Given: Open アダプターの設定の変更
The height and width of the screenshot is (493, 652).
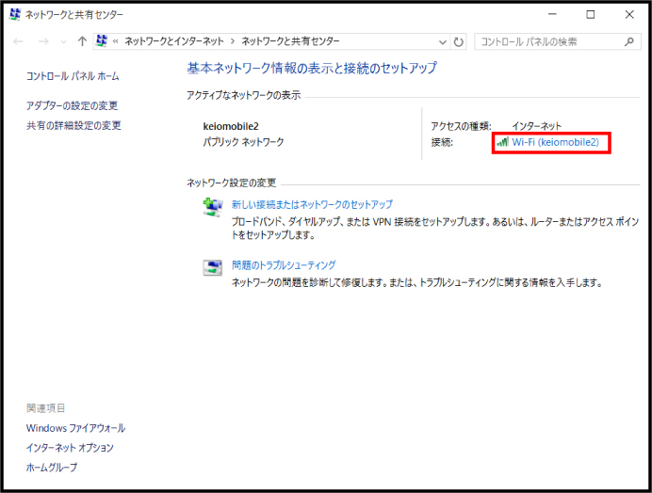Looking at the screenshot, I should point(73,105).
